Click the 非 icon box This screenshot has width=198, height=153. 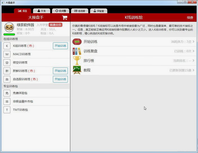(x=7, y=101)
